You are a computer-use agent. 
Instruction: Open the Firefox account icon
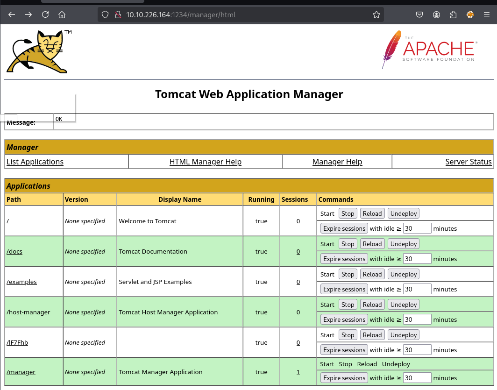[436, 14]
